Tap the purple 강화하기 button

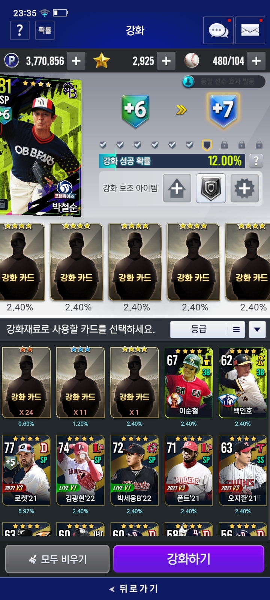[189, 559]
